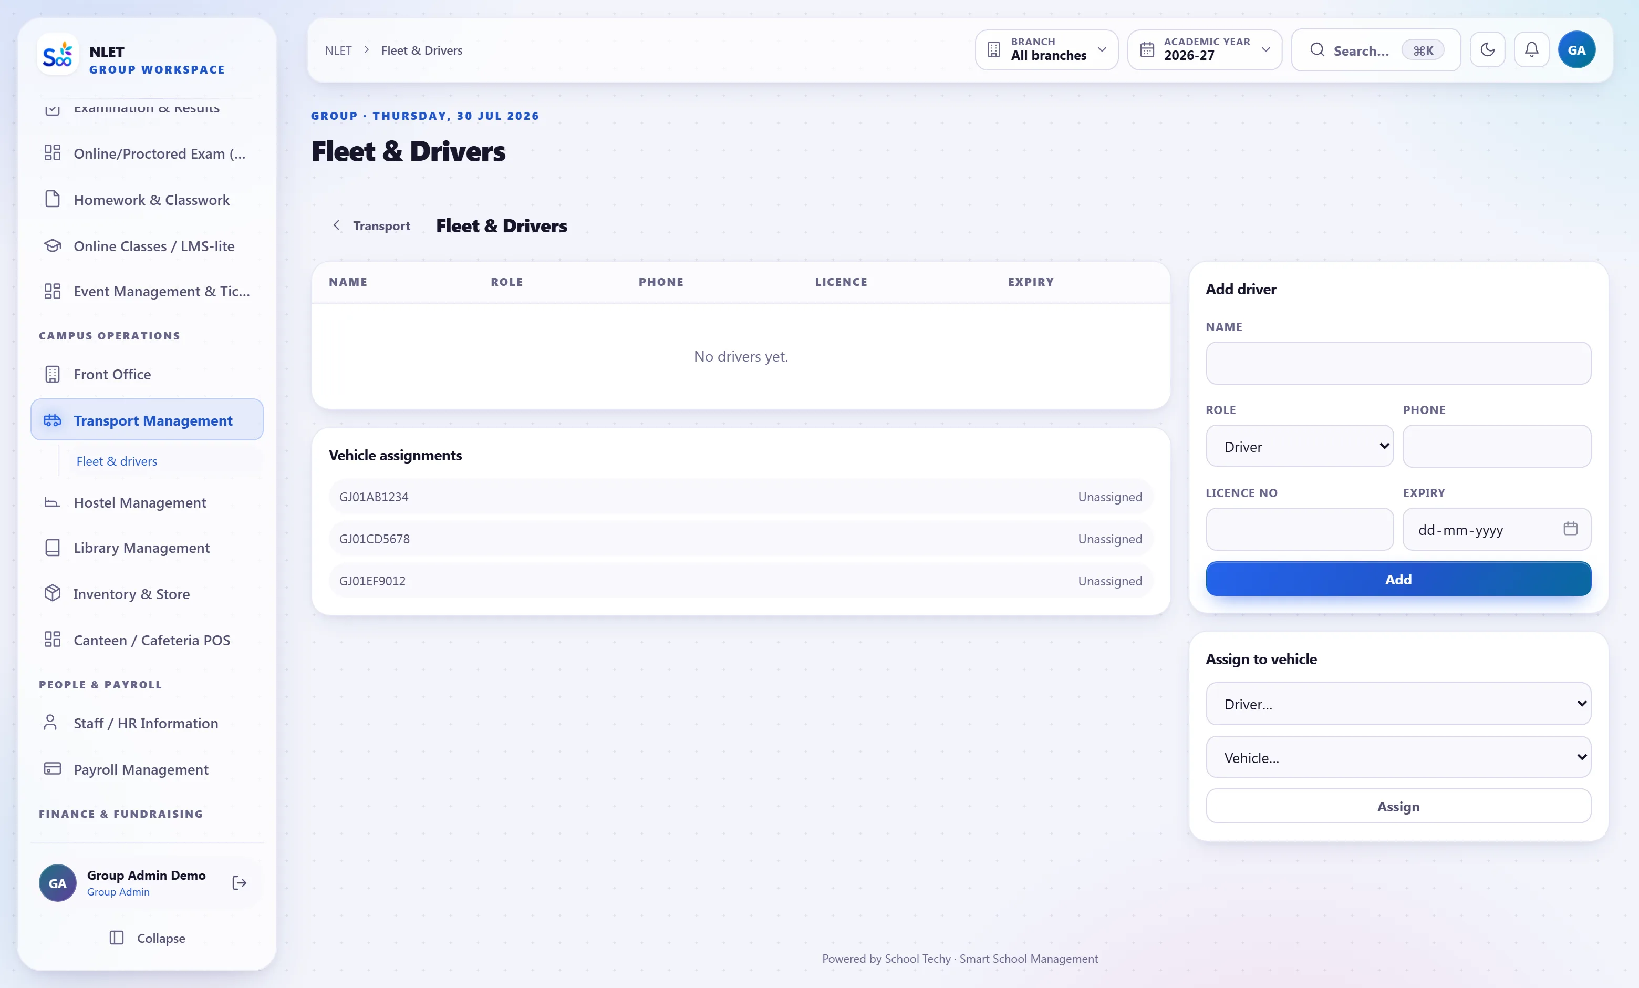The image size is (1639, 988).
Task: Click the logout icon beside Group Admin Demo
Action: (240, 883)
